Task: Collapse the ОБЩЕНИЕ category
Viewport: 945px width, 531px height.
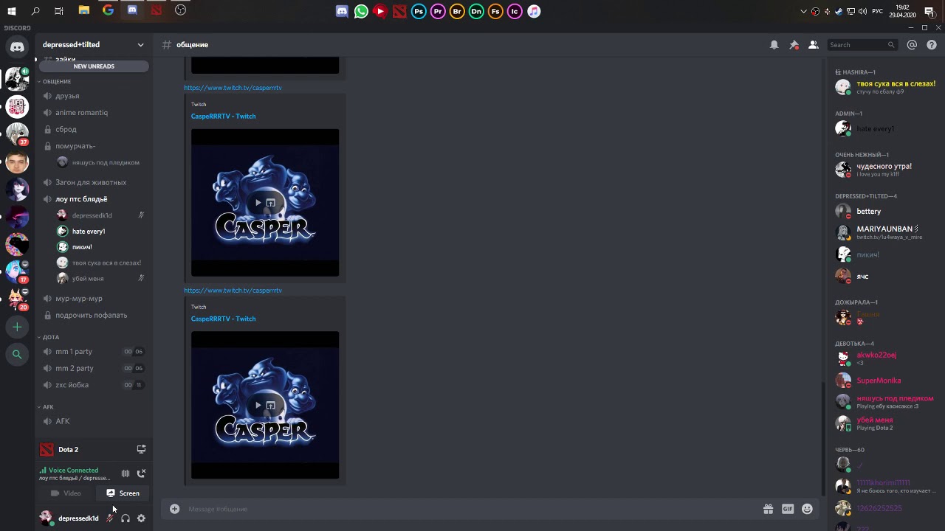Action: pyautogui.click(x=56, y=81)
